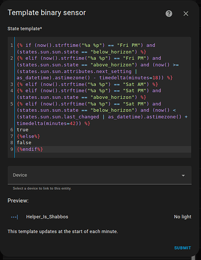Open the Device dropdown
Screen dimensions: 201x260
[x=99, y=175]
